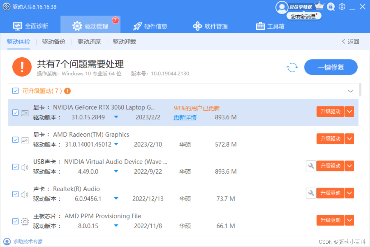This screenshot has height=247, width=370.
Task: Click speaker icon of Realtek Audio row
Action: tap(25, 194)
